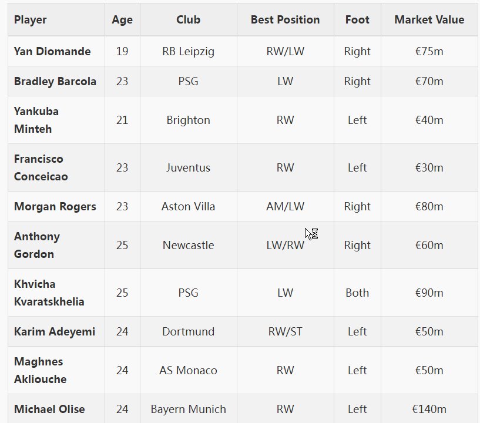Click the AS Monaco club cell
The height and width of the screenshot is (423, 480).
(x=188, y=370)
